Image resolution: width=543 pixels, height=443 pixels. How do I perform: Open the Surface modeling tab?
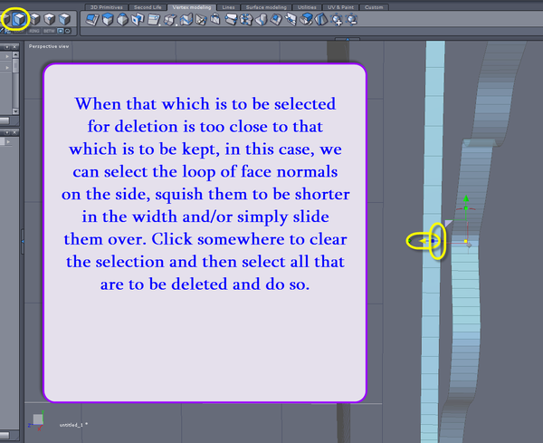pos(266,7)
